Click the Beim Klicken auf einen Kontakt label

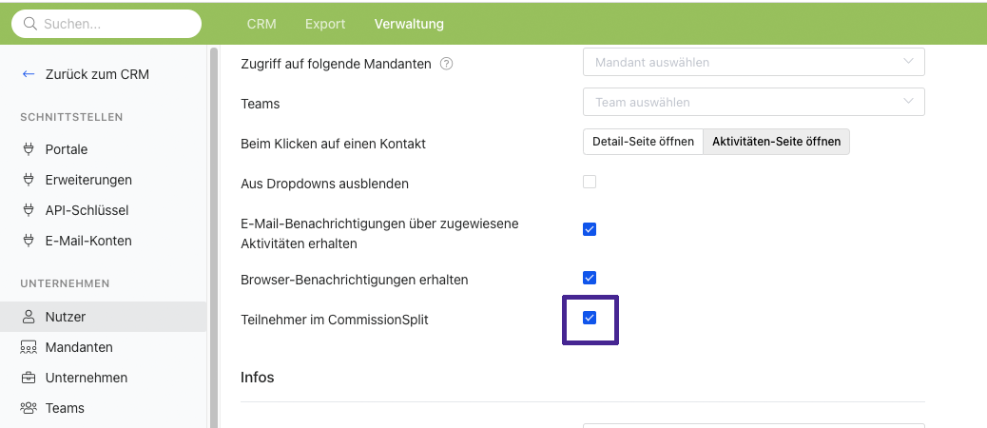click(333, 145)
